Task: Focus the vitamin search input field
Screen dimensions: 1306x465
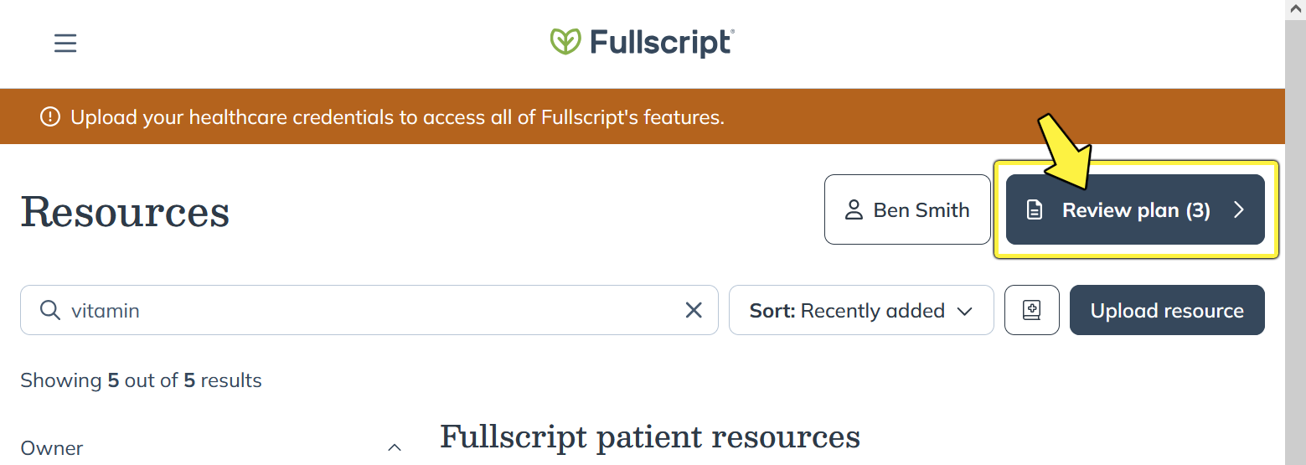Action: [369, 310]
